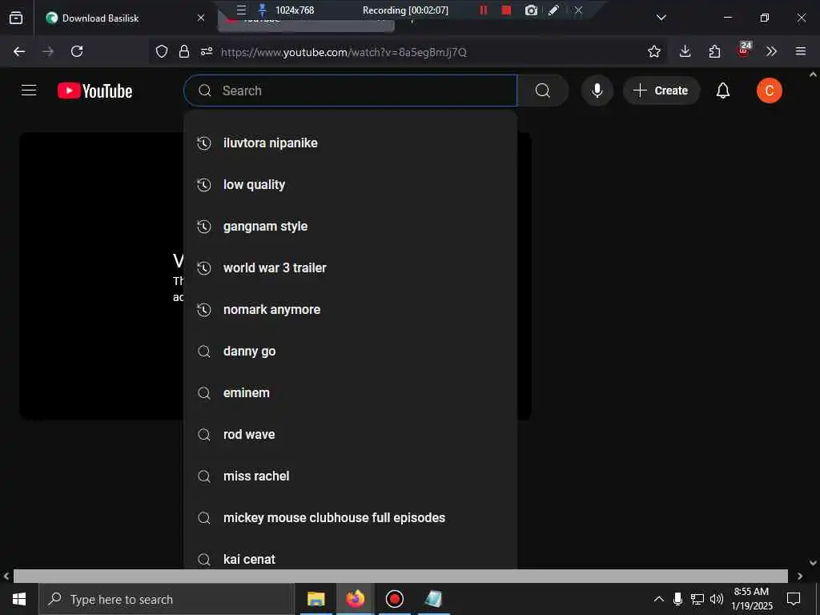View site security padlock info

(183, 51)
